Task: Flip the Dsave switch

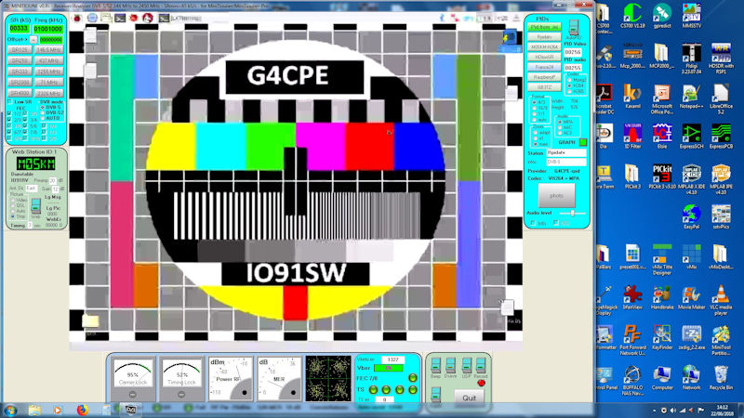Action: pos(450,365)
